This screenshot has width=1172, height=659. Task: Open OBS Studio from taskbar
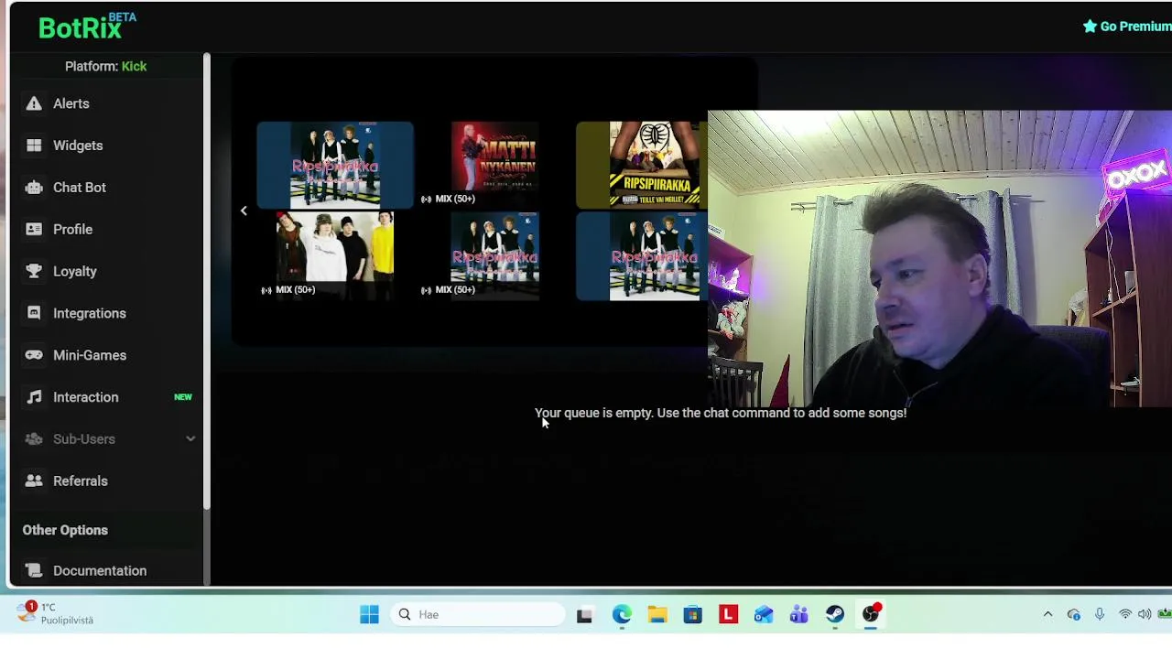870,613
